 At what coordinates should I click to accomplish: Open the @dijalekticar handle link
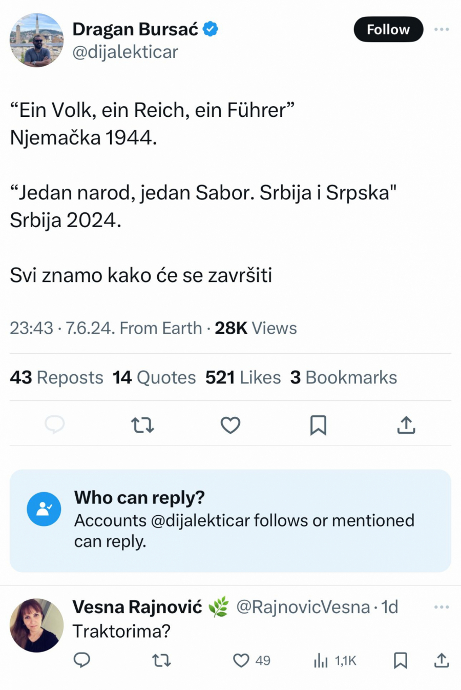(125, 52)
